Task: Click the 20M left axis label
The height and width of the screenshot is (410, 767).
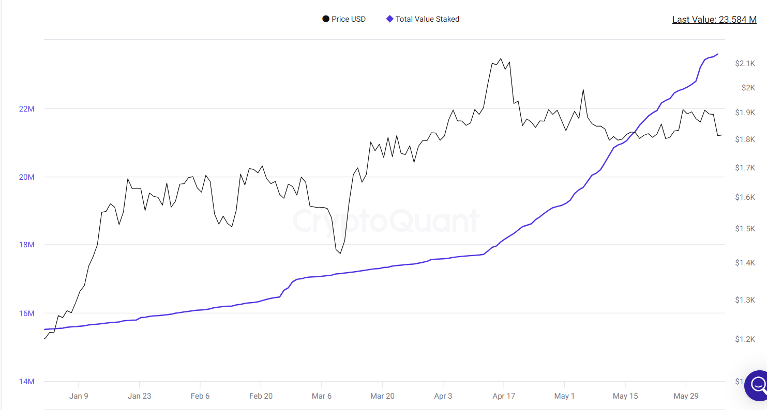Action: 26,177
